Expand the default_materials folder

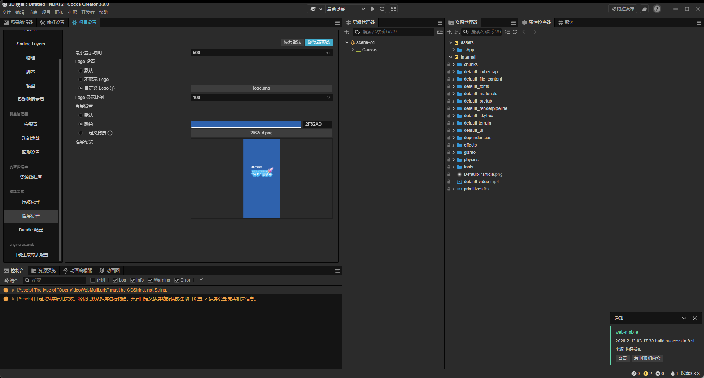454,94
